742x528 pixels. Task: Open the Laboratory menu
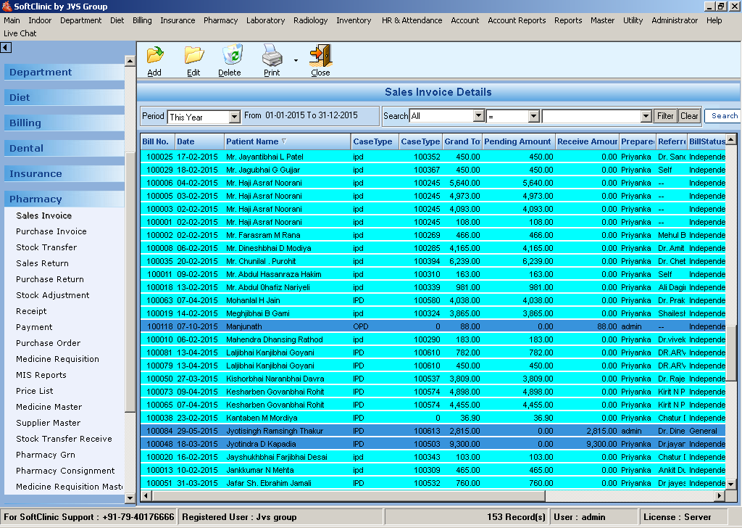tap(265, 20)
